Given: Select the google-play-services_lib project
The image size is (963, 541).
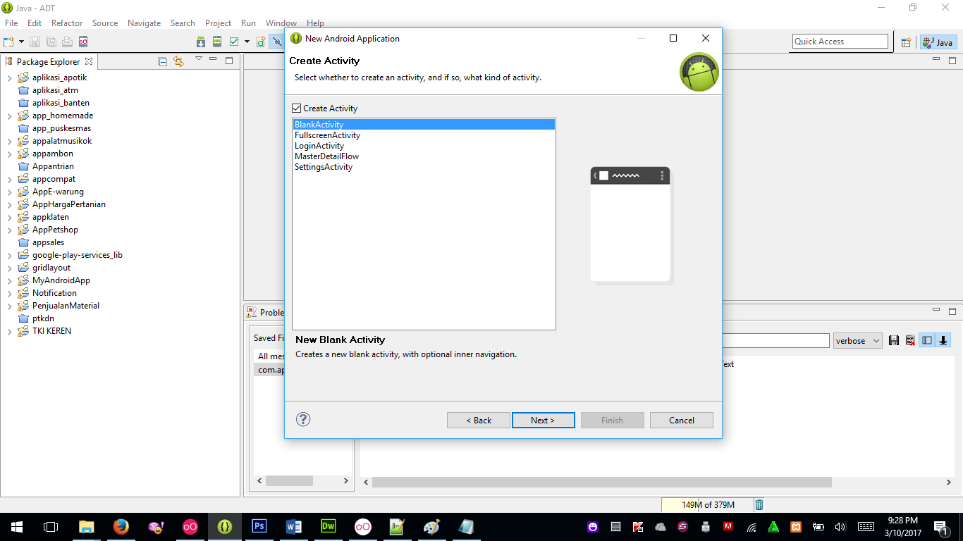Looking at the screenshot, I should tap(77, 255).
